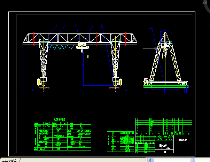Select the H row label in dimensions table
210x162 pixels.
tap(113, 133)
